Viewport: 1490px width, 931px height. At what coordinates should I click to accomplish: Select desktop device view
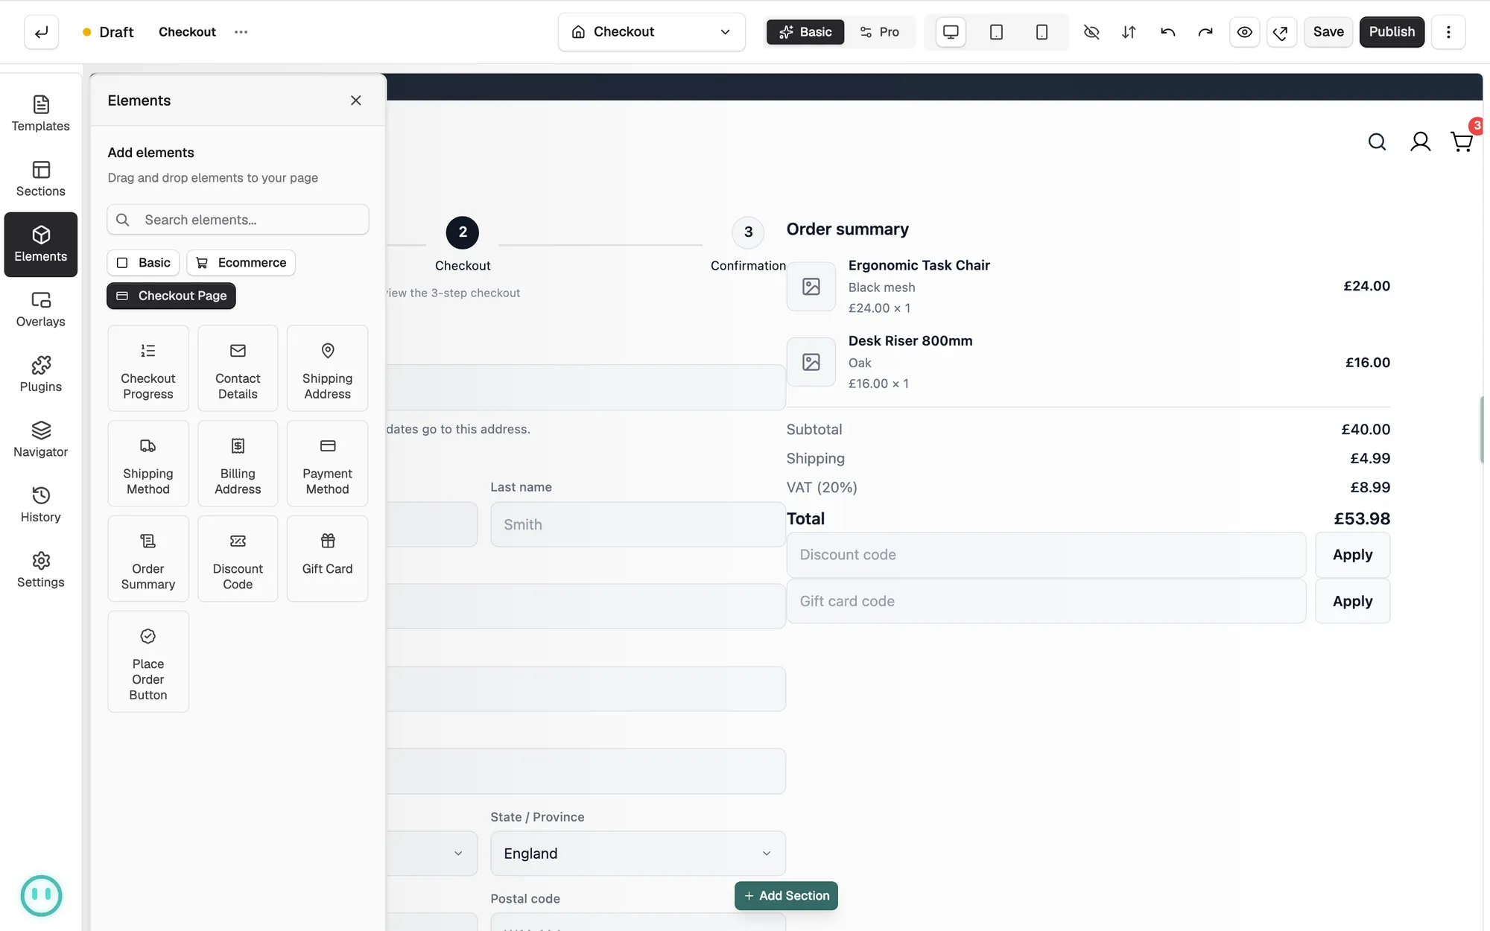coord(951,32)
